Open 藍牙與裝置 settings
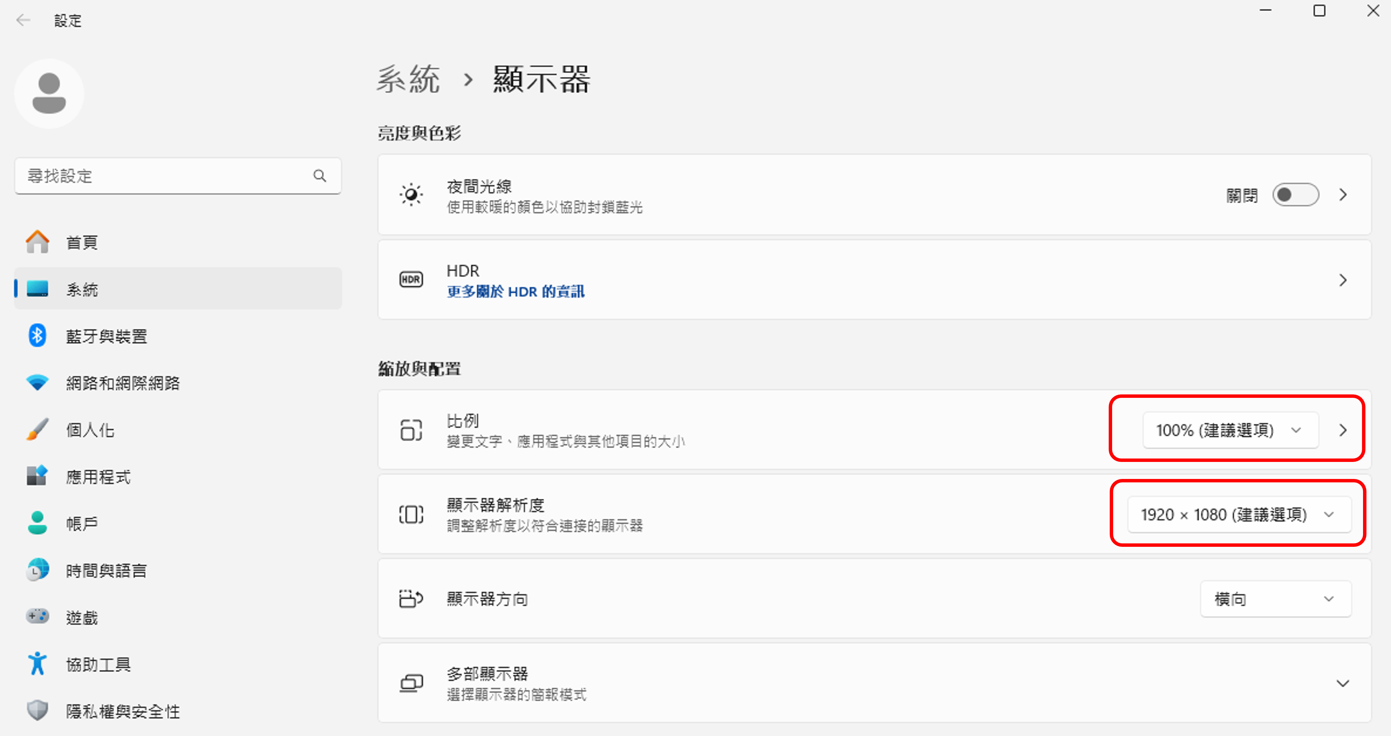 (178, 335)
